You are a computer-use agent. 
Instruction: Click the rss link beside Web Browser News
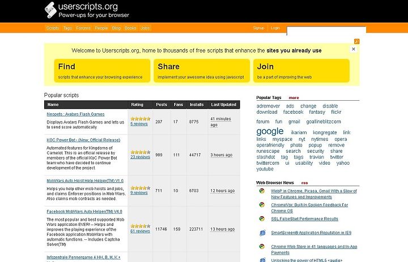pyautogui.click(x=304, y=183)
